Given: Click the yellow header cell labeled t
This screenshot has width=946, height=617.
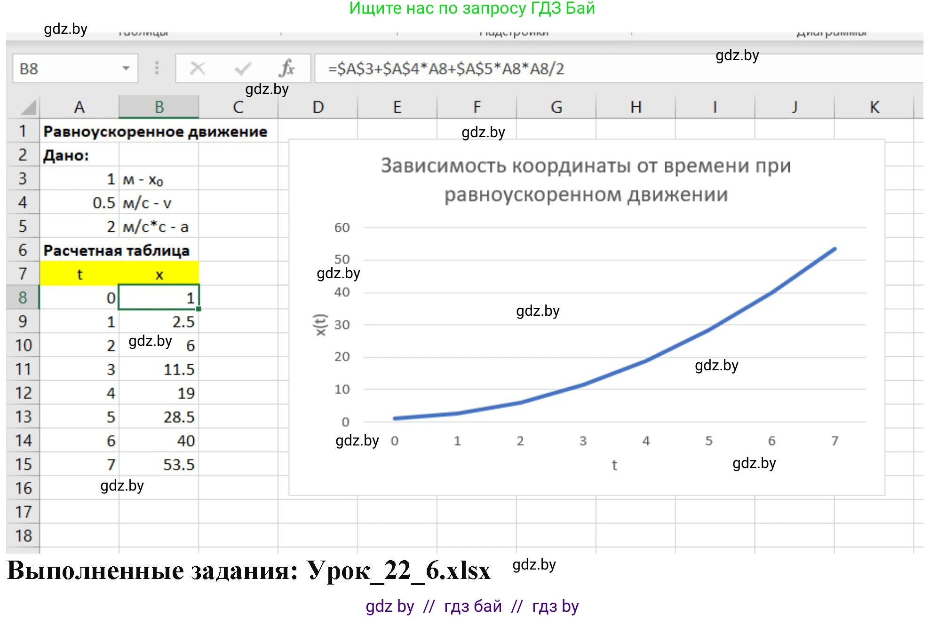Looking at the screenshot, I should pos(80,274).
